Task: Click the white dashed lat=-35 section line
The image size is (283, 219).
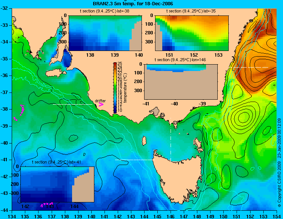Action: point(249,67)
